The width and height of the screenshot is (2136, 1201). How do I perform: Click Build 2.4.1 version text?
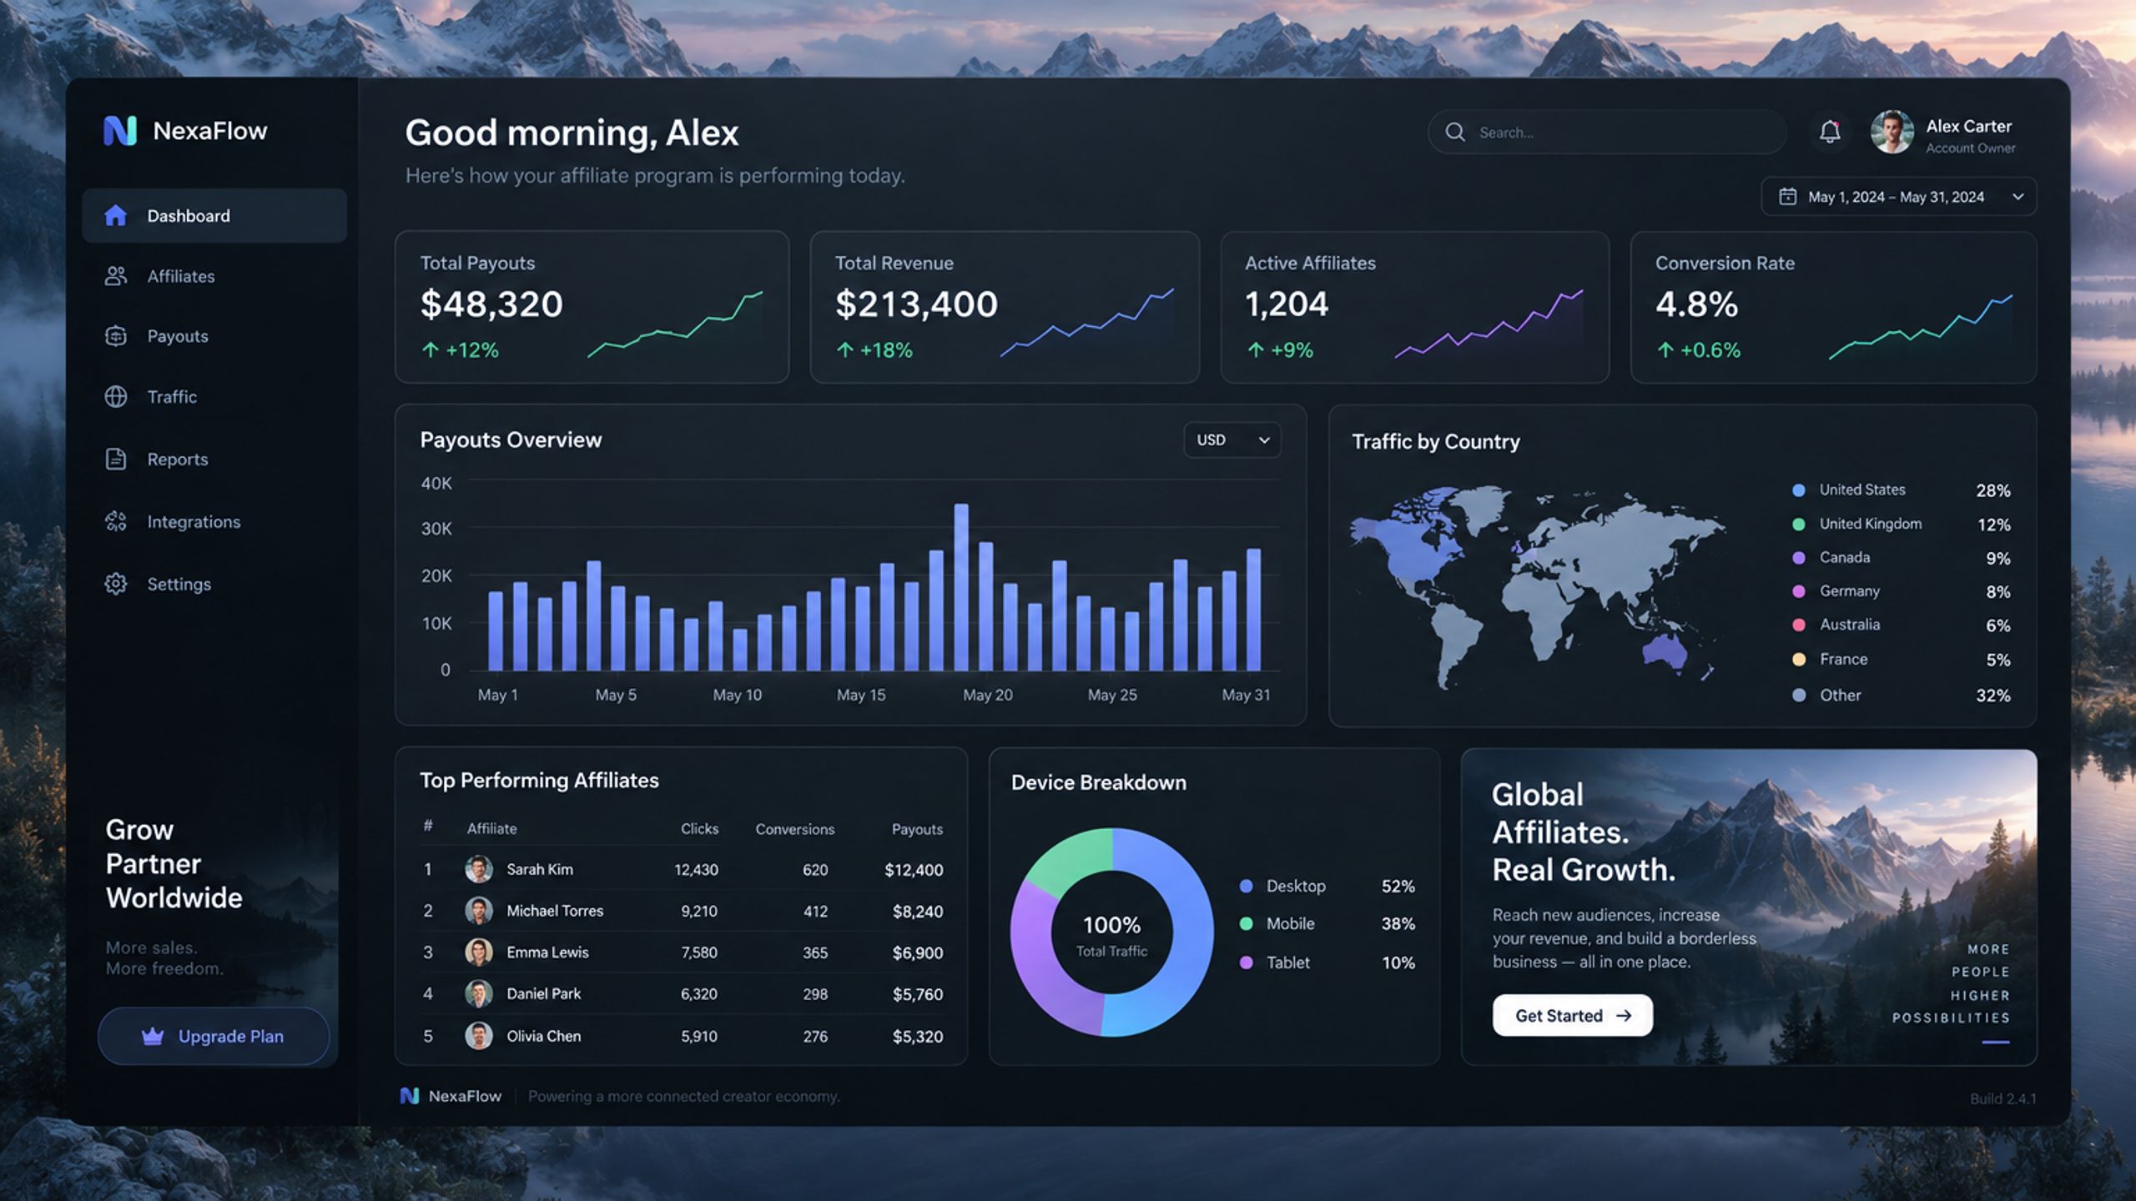[x=2002, y=1098]
